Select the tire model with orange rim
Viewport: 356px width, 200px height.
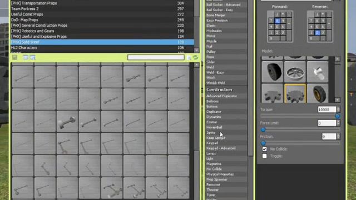(x=318, y=93)
